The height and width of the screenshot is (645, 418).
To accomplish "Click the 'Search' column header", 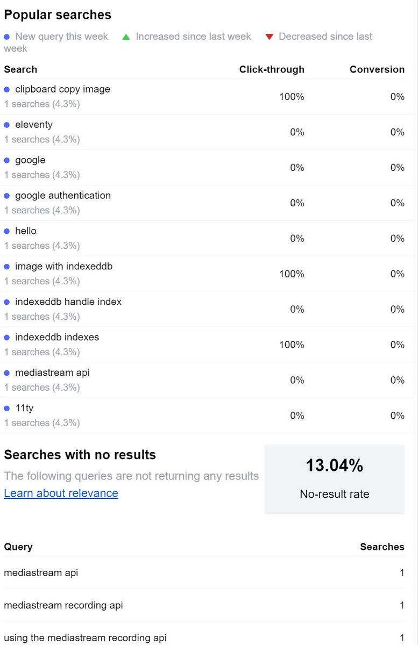I will pyautogui.click(x=20, y=69).
